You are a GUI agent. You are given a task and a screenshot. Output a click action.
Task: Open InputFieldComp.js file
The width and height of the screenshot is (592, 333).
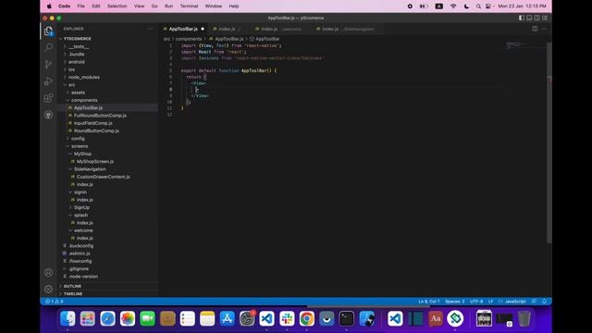92,123
